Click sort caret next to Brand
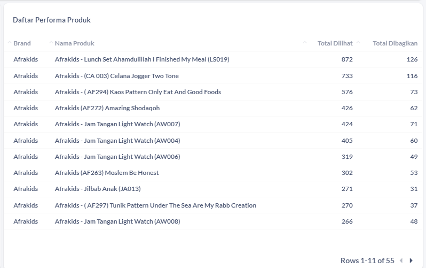The image size is (426, 268). [10, 42]
